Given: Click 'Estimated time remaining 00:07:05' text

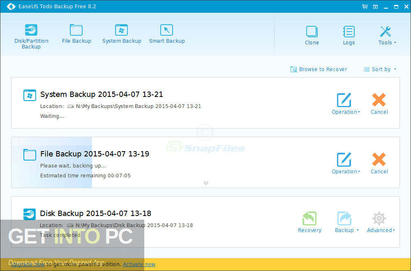Looking at the screenshot, I should pos(85,176).
